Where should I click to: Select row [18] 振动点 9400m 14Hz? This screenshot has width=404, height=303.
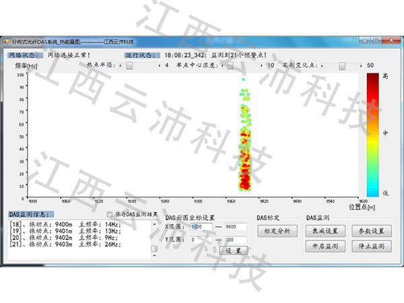[65, 224]
